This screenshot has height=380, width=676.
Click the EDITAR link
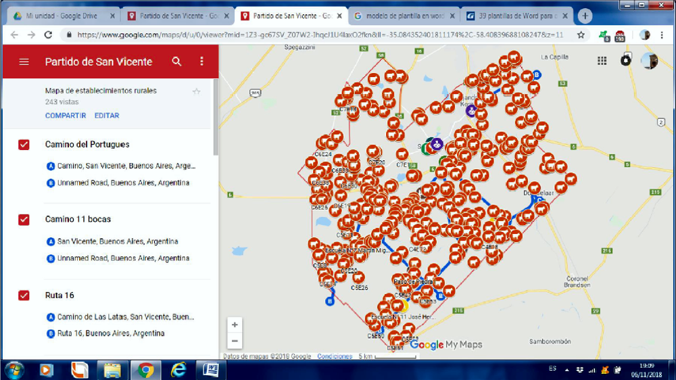(107, 116)
